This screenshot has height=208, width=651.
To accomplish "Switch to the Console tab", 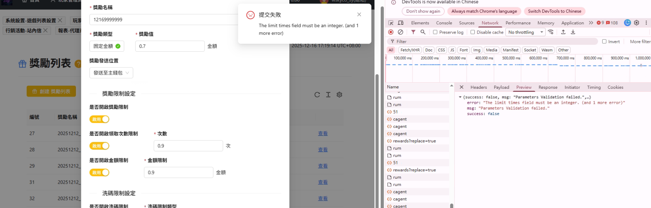I will pos(444,23).
